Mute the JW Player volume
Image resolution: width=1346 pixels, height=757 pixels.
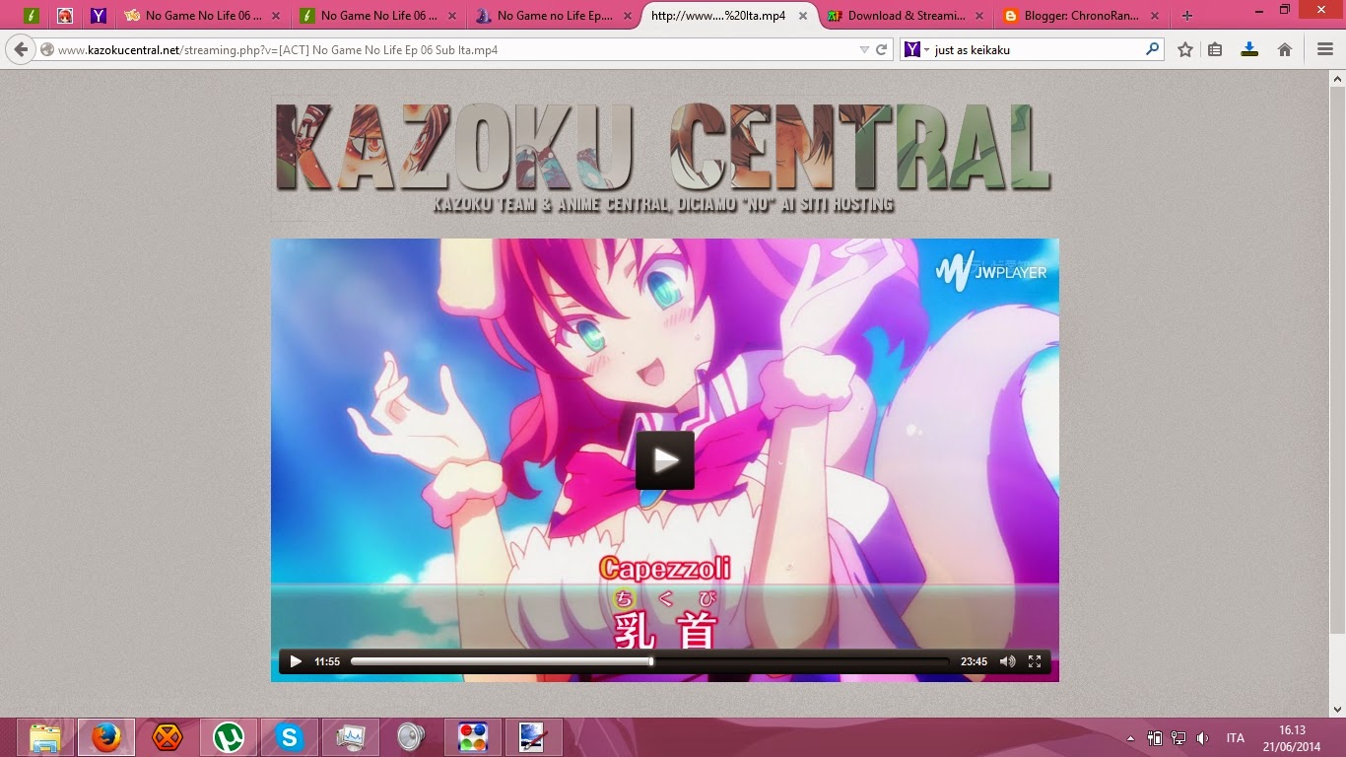click(x=1007, y=661)
